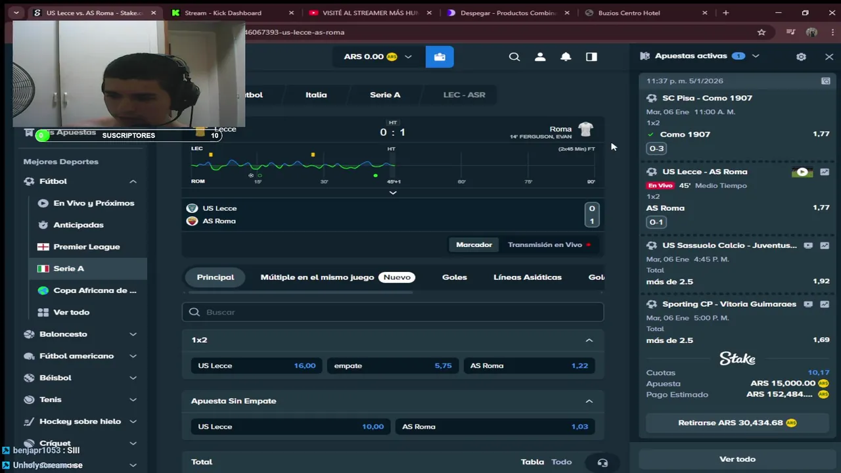Click the market search field
The height and width of the screenshot is (473, 841).
pos(393,312)
